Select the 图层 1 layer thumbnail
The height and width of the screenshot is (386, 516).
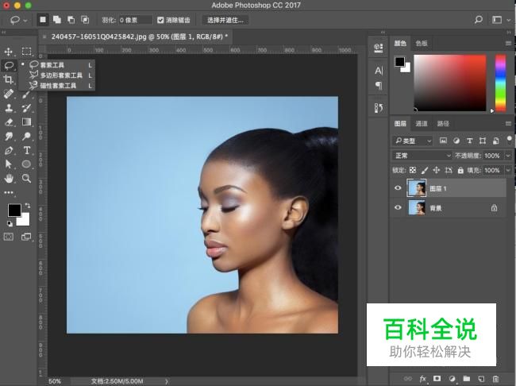[416, 188]
